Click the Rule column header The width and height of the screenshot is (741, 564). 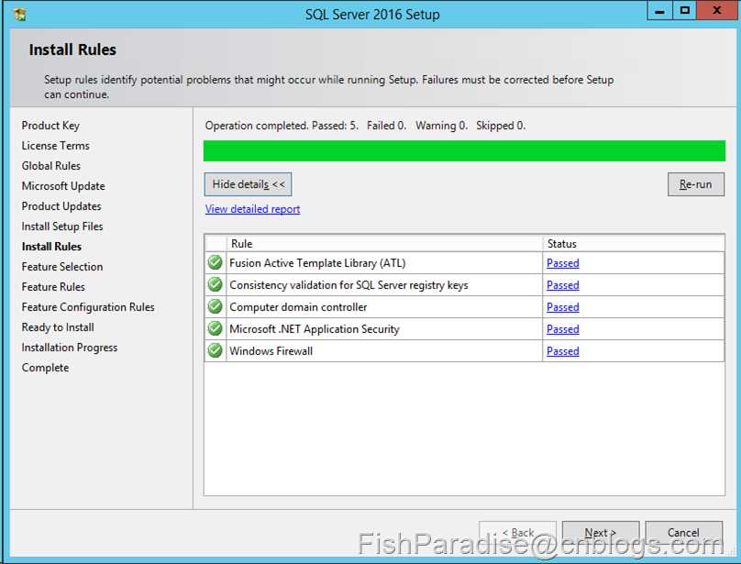pos(384,243)
